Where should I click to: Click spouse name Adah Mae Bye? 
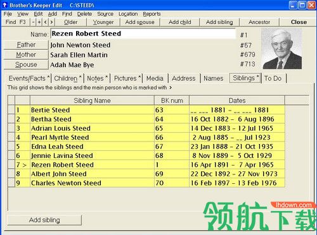[72, 65]
